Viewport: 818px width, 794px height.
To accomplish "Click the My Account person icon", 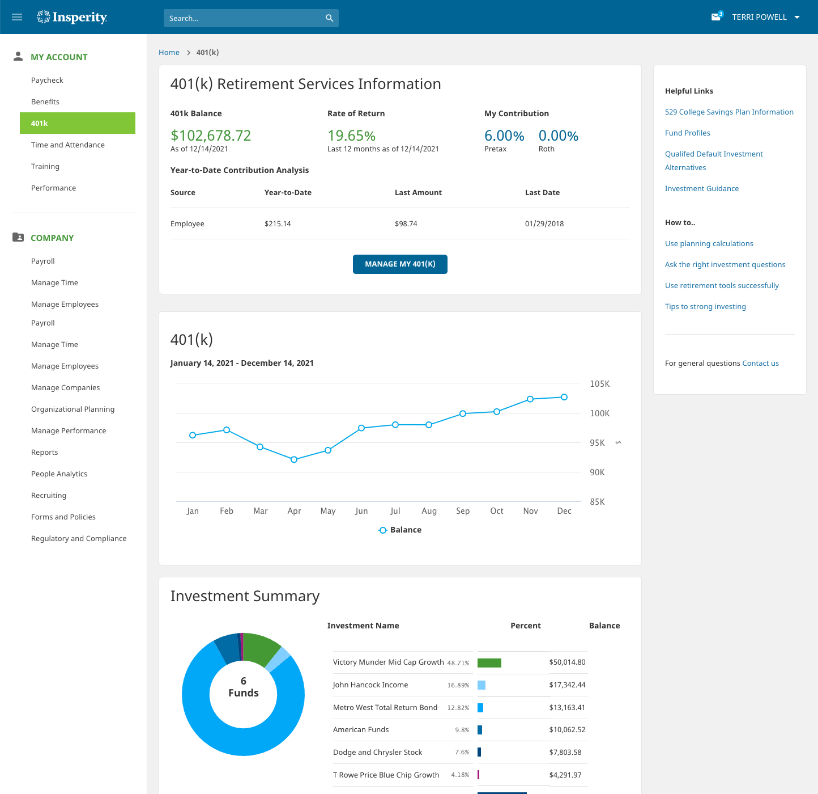I will [x=18, y=56].
